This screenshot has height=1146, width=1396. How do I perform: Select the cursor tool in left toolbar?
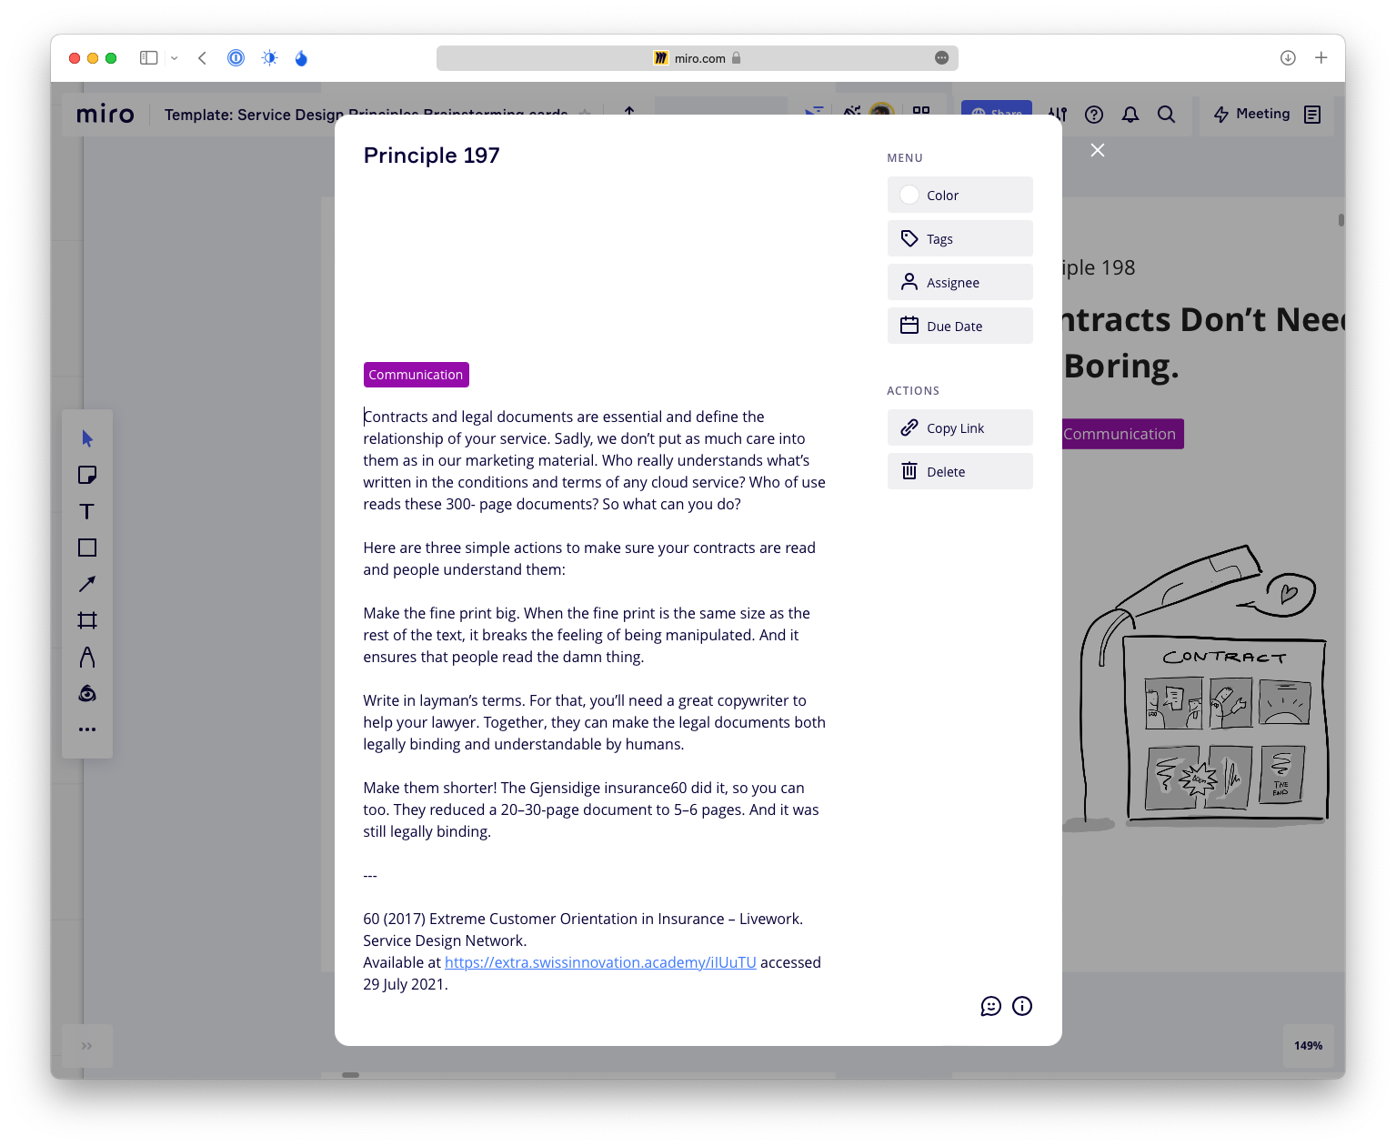pos(87,438)
